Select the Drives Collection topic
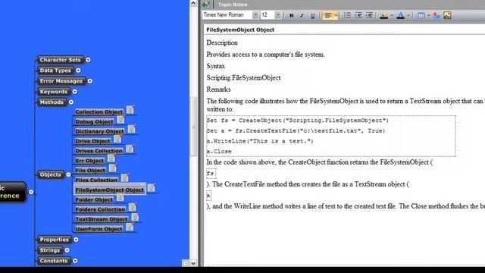 coord(99,151)
